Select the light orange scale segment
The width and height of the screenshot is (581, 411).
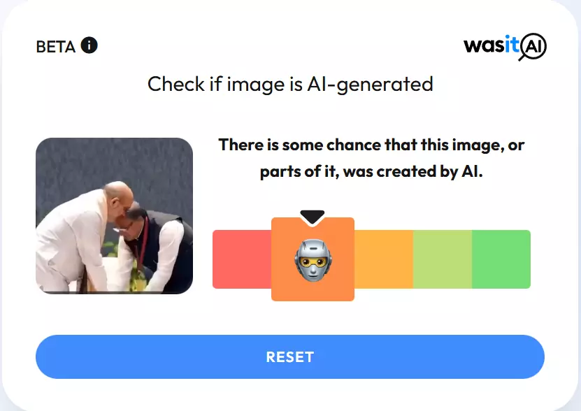tap(384, 259)
